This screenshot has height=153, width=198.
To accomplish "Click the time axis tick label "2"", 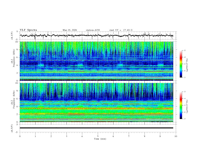I will [x=51, y=136].
